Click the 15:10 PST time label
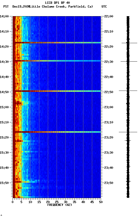This screenshot has height=218, width=139. point(4,122)
